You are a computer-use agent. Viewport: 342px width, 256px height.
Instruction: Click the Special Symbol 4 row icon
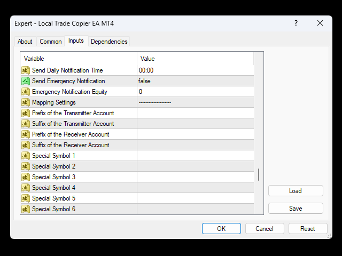point(26,188)
